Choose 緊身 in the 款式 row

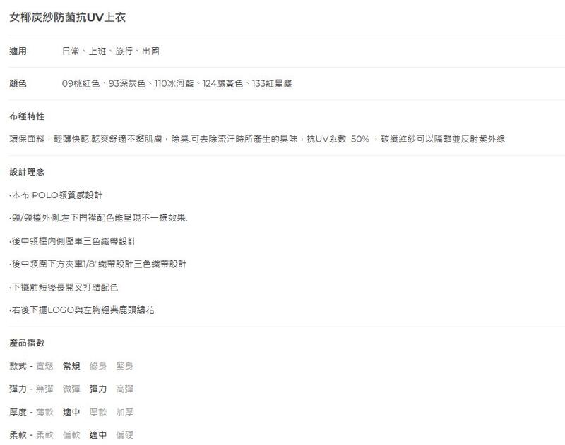[124, 366]
